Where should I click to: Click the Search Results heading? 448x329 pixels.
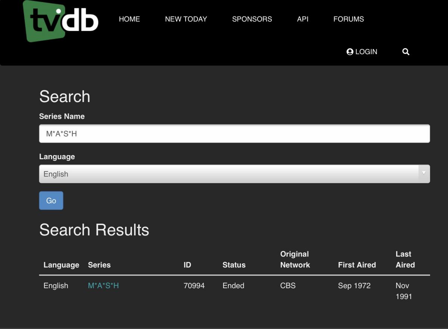94,230
